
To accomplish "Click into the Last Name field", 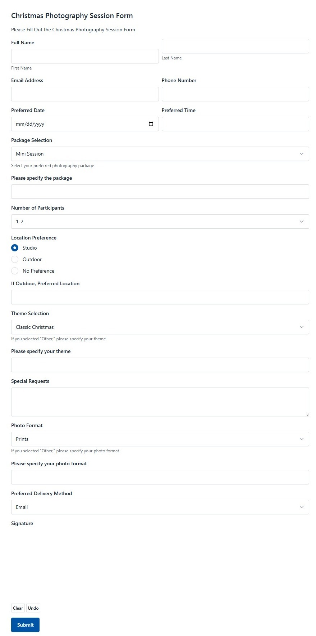I will 235,46.
